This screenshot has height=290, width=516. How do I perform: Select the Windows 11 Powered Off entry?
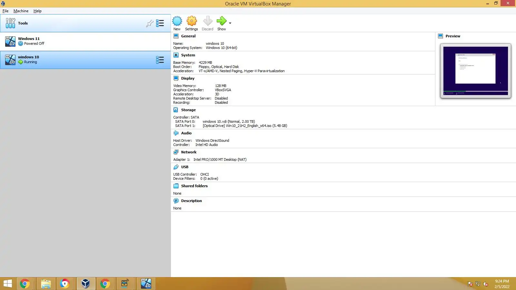click(x=85, y=41)
